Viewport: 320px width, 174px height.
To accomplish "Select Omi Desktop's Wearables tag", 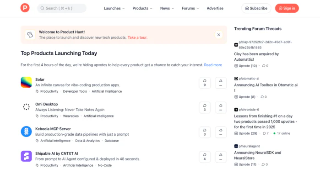I will 71,116.
